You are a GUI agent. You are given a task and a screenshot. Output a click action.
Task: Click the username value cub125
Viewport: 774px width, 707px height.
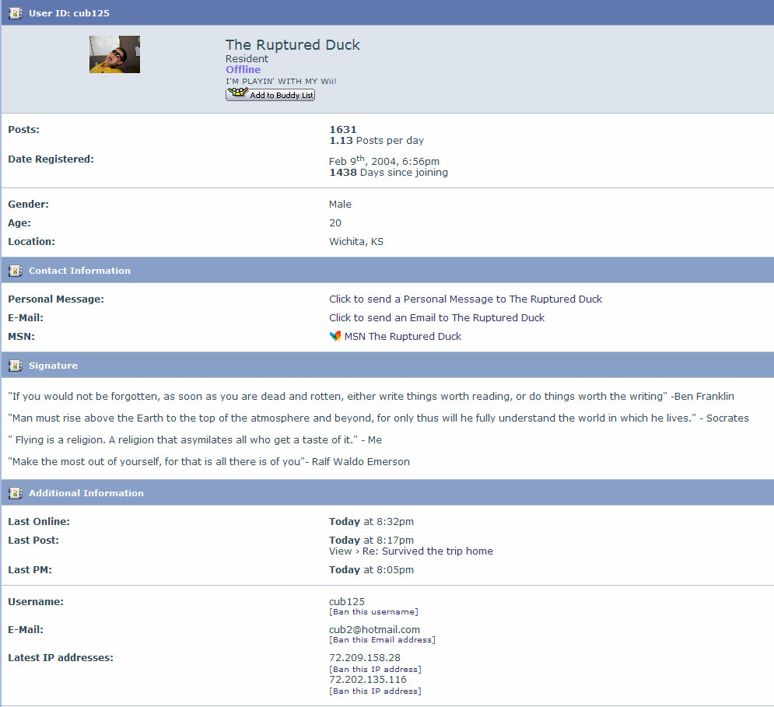(x=346, y=602)
